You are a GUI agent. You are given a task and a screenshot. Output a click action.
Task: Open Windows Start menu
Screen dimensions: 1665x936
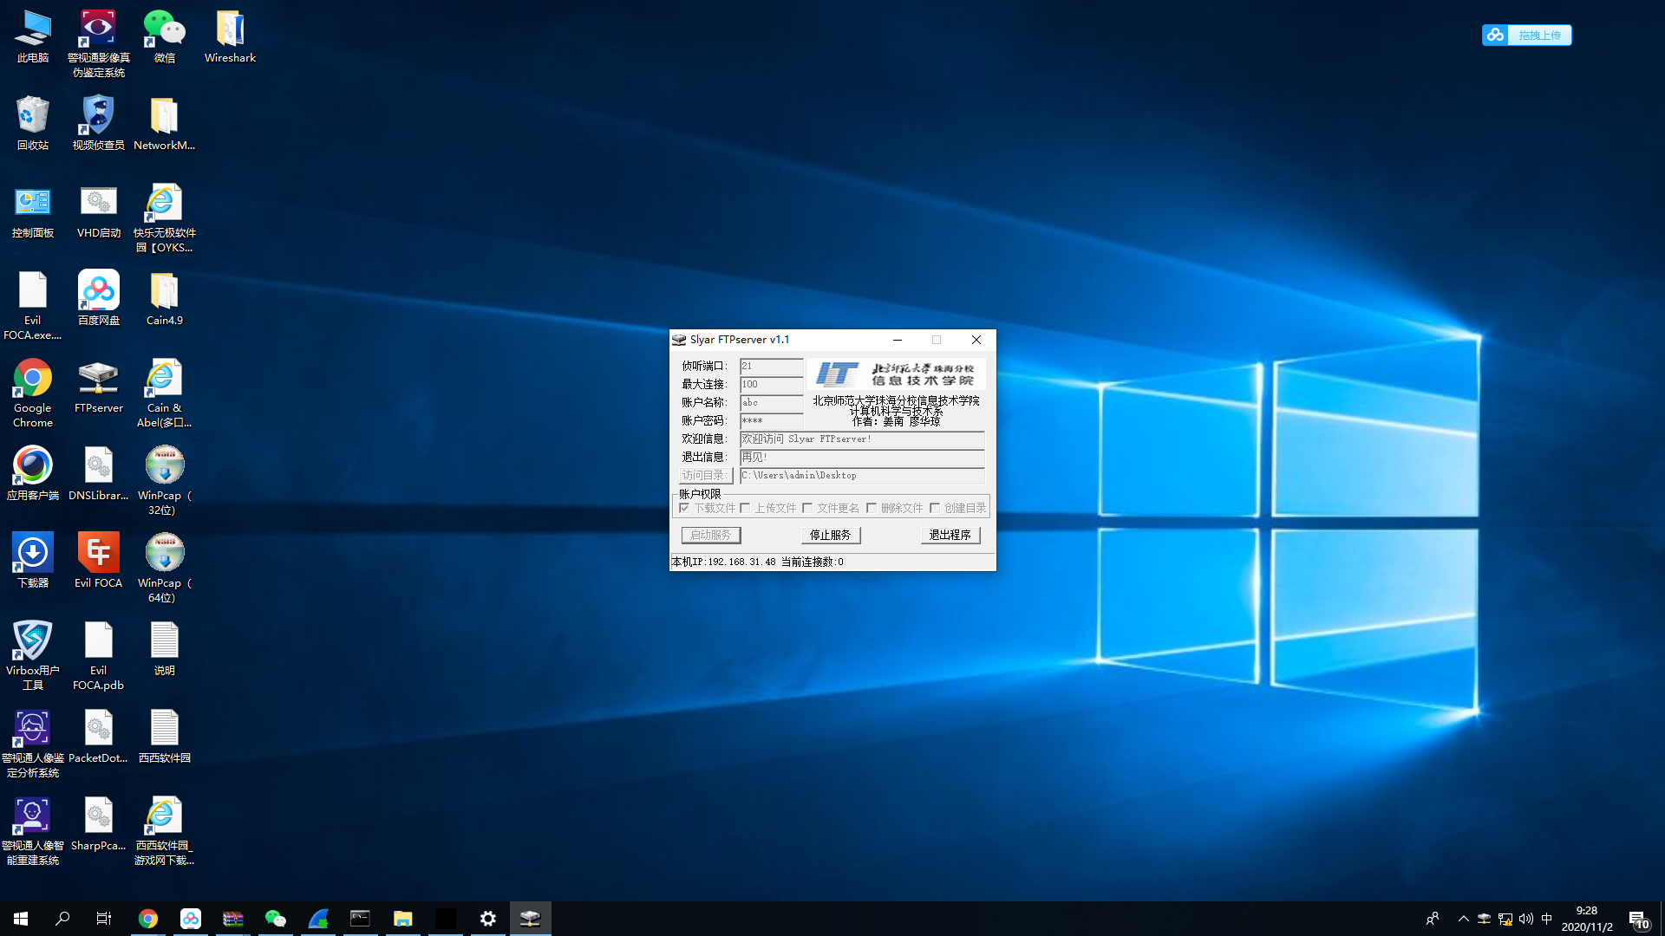[21, 919]
